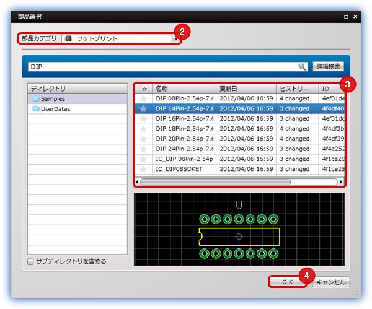Image resolution: width=372 pixels, height=309 pixels.
Task: Select the UserDatas folder
Action: [x=77, y=109]
